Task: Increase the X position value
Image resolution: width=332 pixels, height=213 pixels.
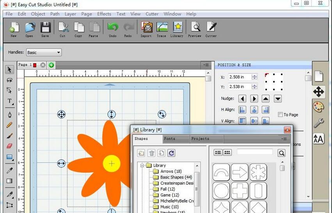Action: click(x=254, y=76)
